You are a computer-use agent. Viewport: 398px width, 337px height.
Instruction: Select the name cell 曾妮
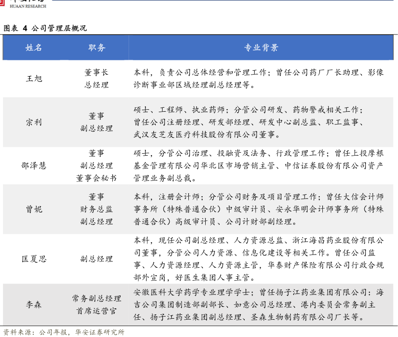pos(34,209)
